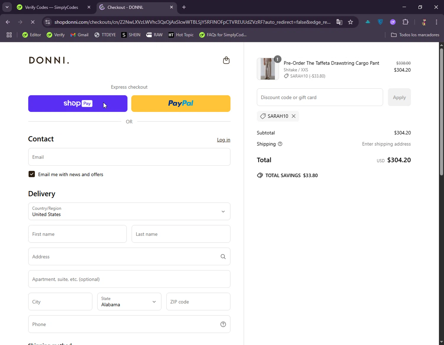Click the TOTAL SAVINGS $33.80 text

292,175
